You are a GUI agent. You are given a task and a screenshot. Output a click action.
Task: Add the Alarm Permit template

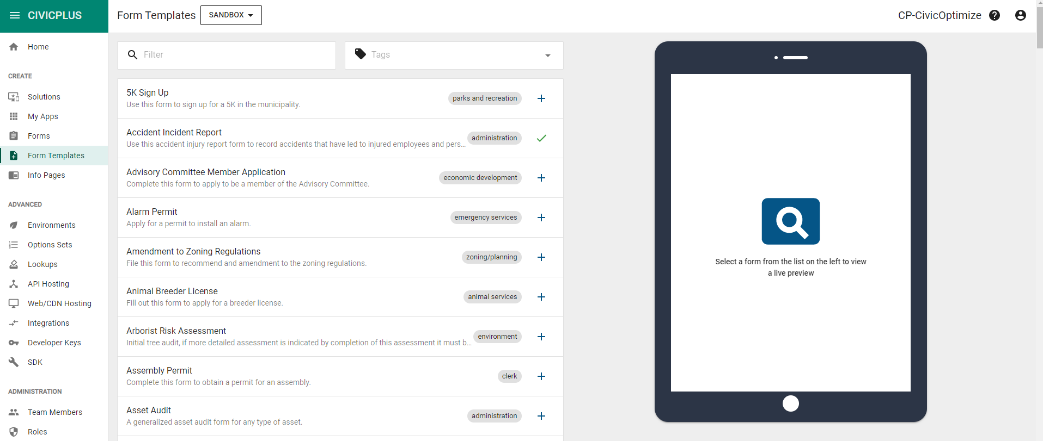(541, 218)
